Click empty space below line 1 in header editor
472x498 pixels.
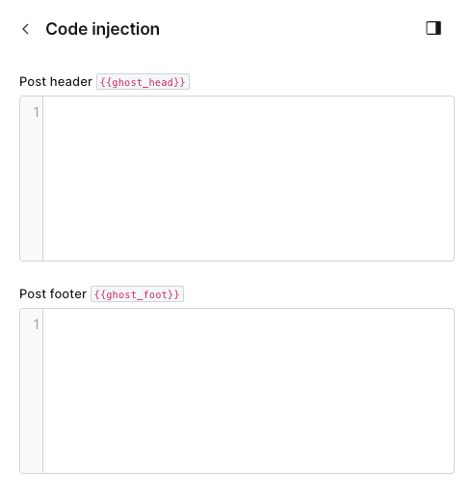249,190
